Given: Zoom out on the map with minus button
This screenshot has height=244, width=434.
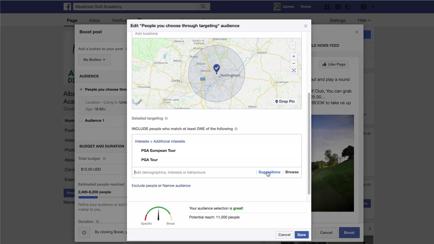Looking at the screenshot, I should [x=294, y=63].
